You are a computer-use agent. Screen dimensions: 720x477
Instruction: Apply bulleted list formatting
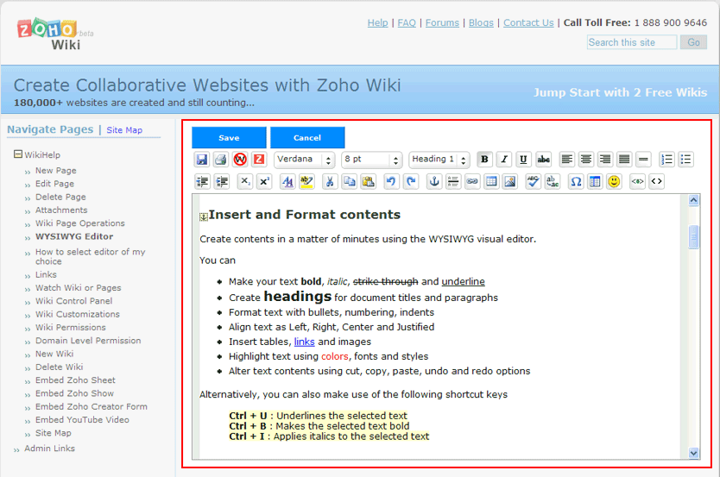685,160
